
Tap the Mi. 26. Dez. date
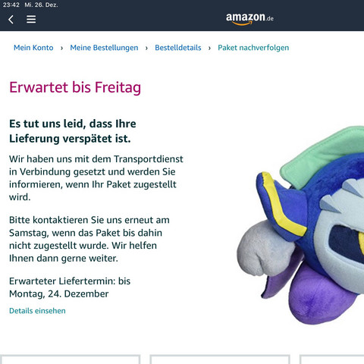click(41, 5)
